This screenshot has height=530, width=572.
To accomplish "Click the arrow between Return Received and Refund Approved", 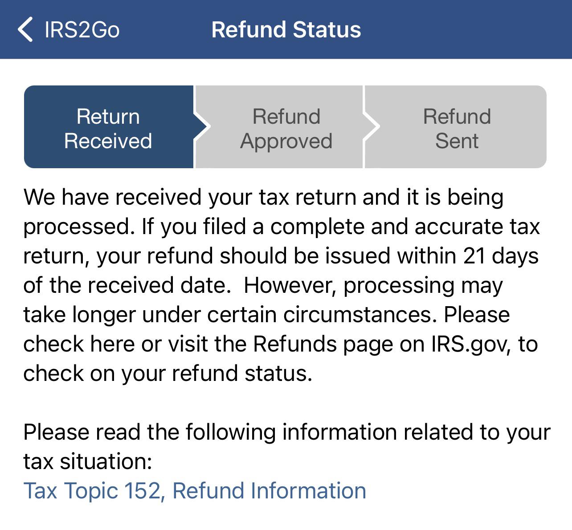I will click(202, 128).
